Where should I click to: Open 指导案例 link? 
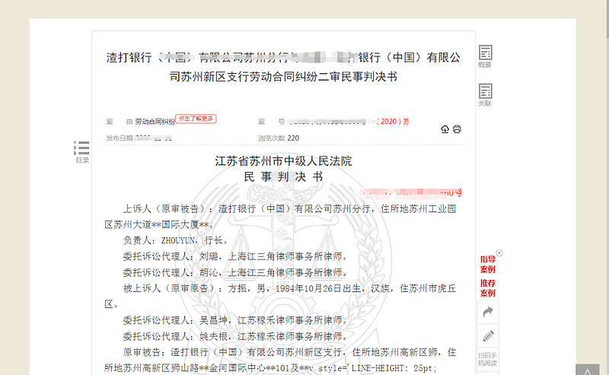click(x=487, y=264)
